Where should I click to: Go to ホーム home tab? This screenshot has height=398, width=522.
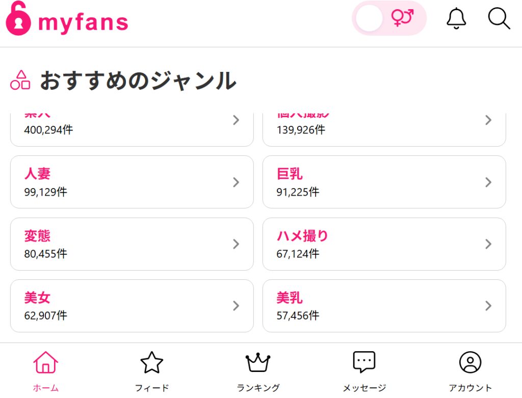coord(45,371)
